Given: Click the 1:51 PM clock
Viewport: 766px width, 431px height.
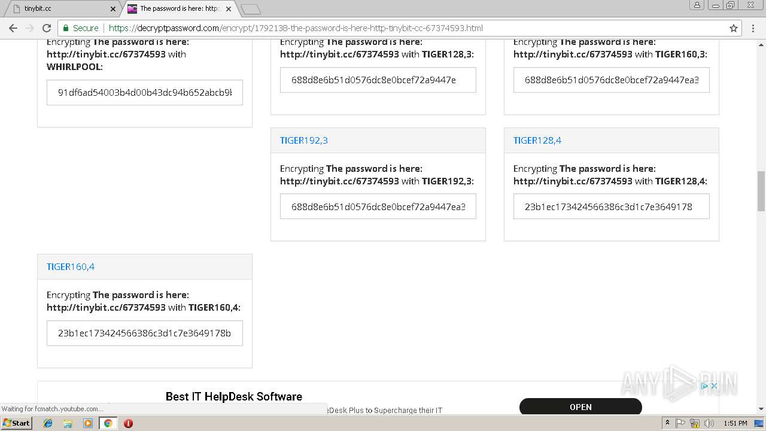Looking at the screenshot, I should pos(735,423).
